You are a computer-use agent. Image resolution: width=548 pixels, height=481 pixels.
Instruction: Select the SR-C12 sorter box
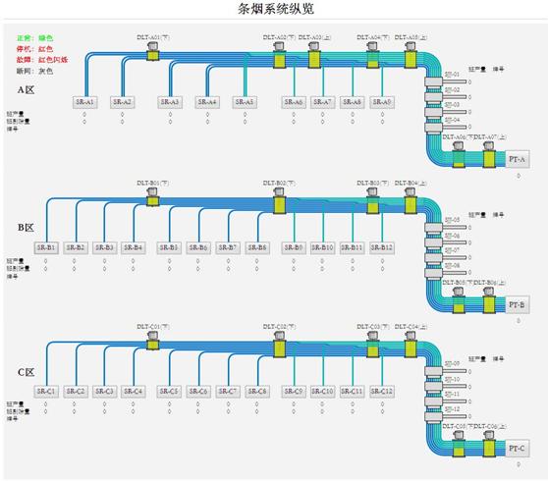tap(382, 392)
